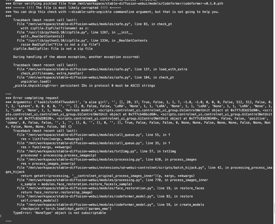Click the face_restoration.py line 19 traceback entry

(111, 188)
